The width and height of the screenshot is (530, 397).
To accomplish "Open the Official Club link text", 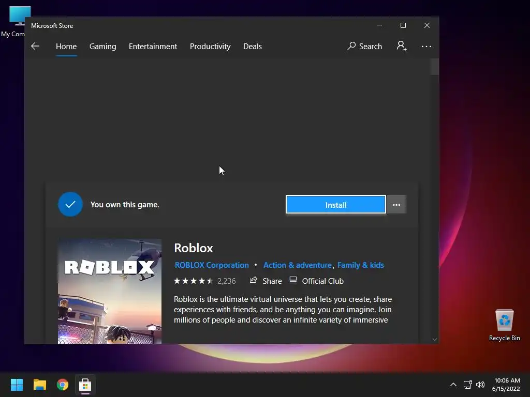I will click(x=323, y=281).
